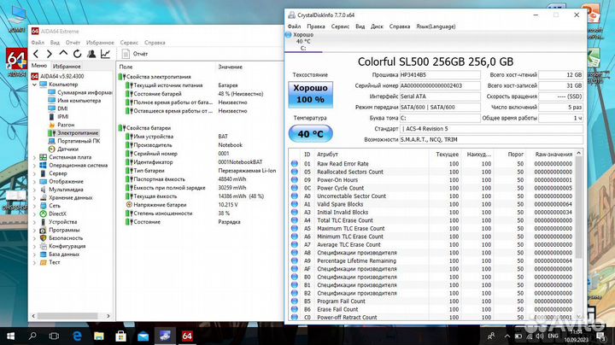Expand the Сеть tree node
Screen dimensions: 615x345
point(34,206)
